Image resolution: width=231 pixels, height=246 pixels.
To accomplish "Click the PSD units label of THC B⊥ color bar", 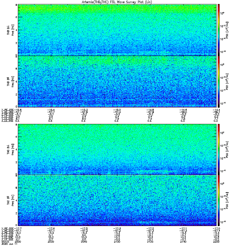I will click(227, 149).
